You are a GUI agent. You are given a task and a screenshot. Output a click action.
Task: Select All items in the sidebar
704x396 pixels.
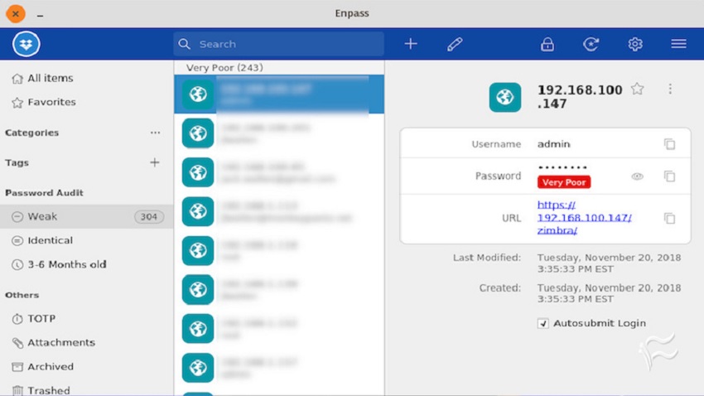point(87,78)
